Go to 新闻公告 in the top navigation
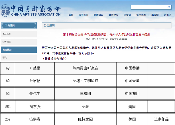The image size is (175, 125). tap(98, 15)
